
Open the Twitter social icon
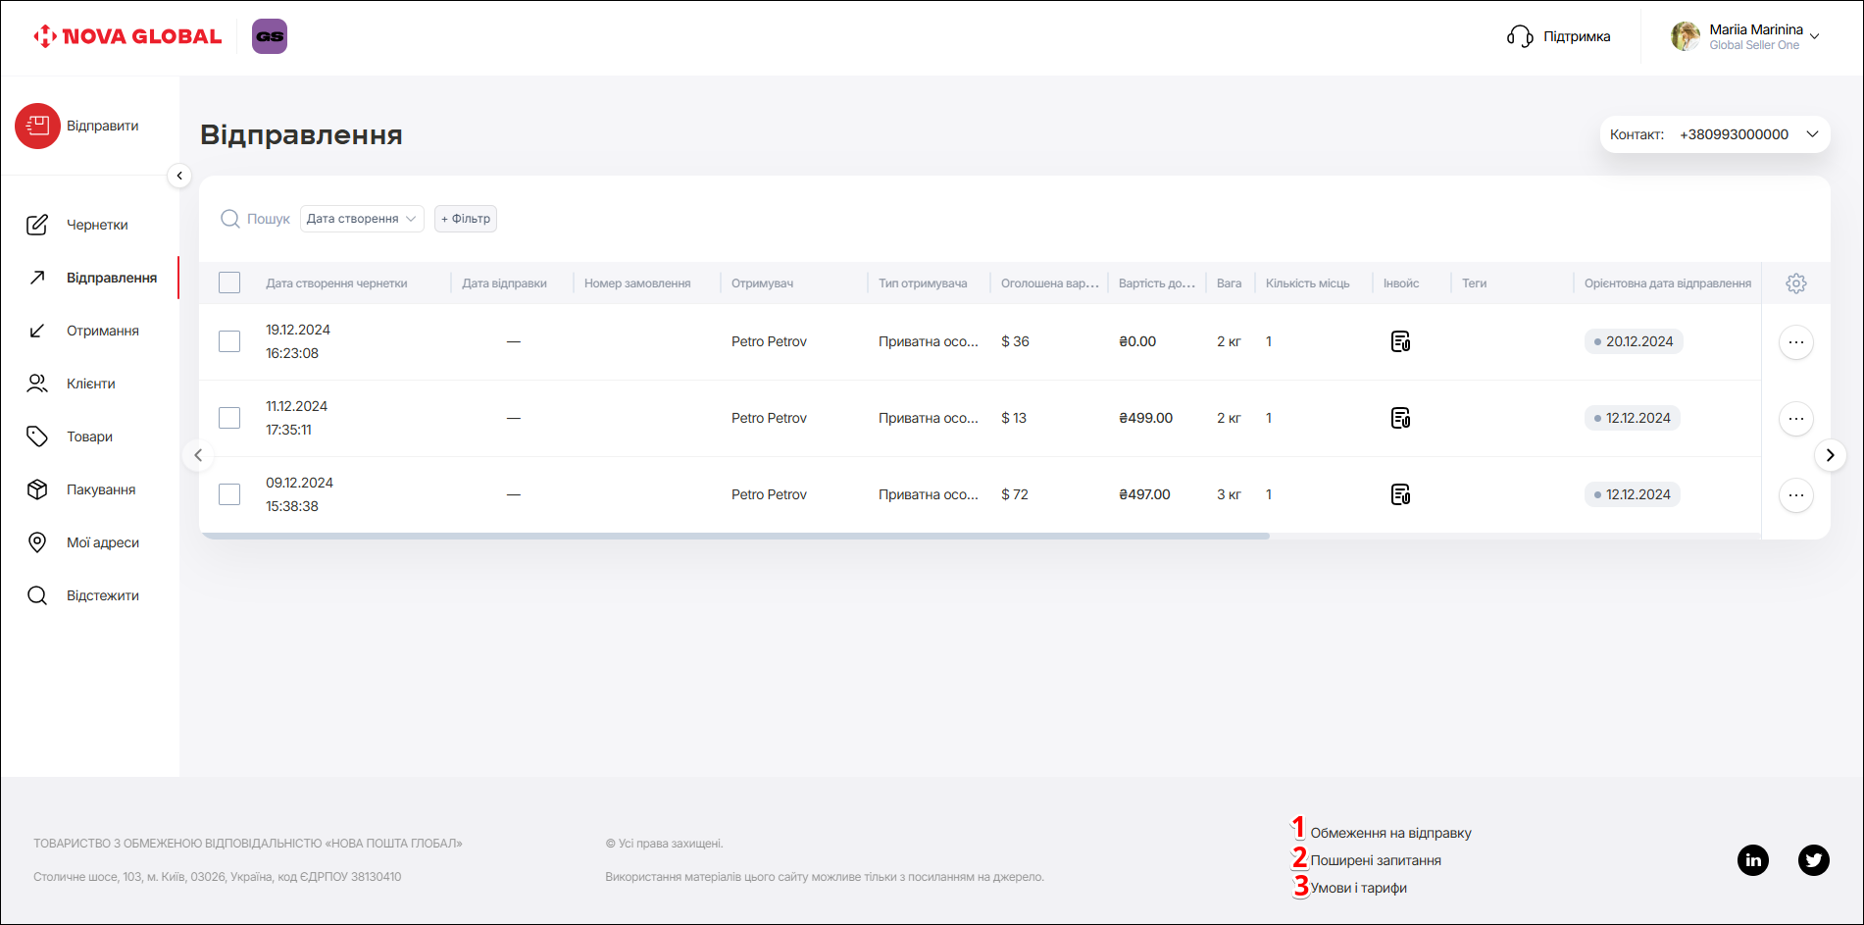coord(1813,860)
